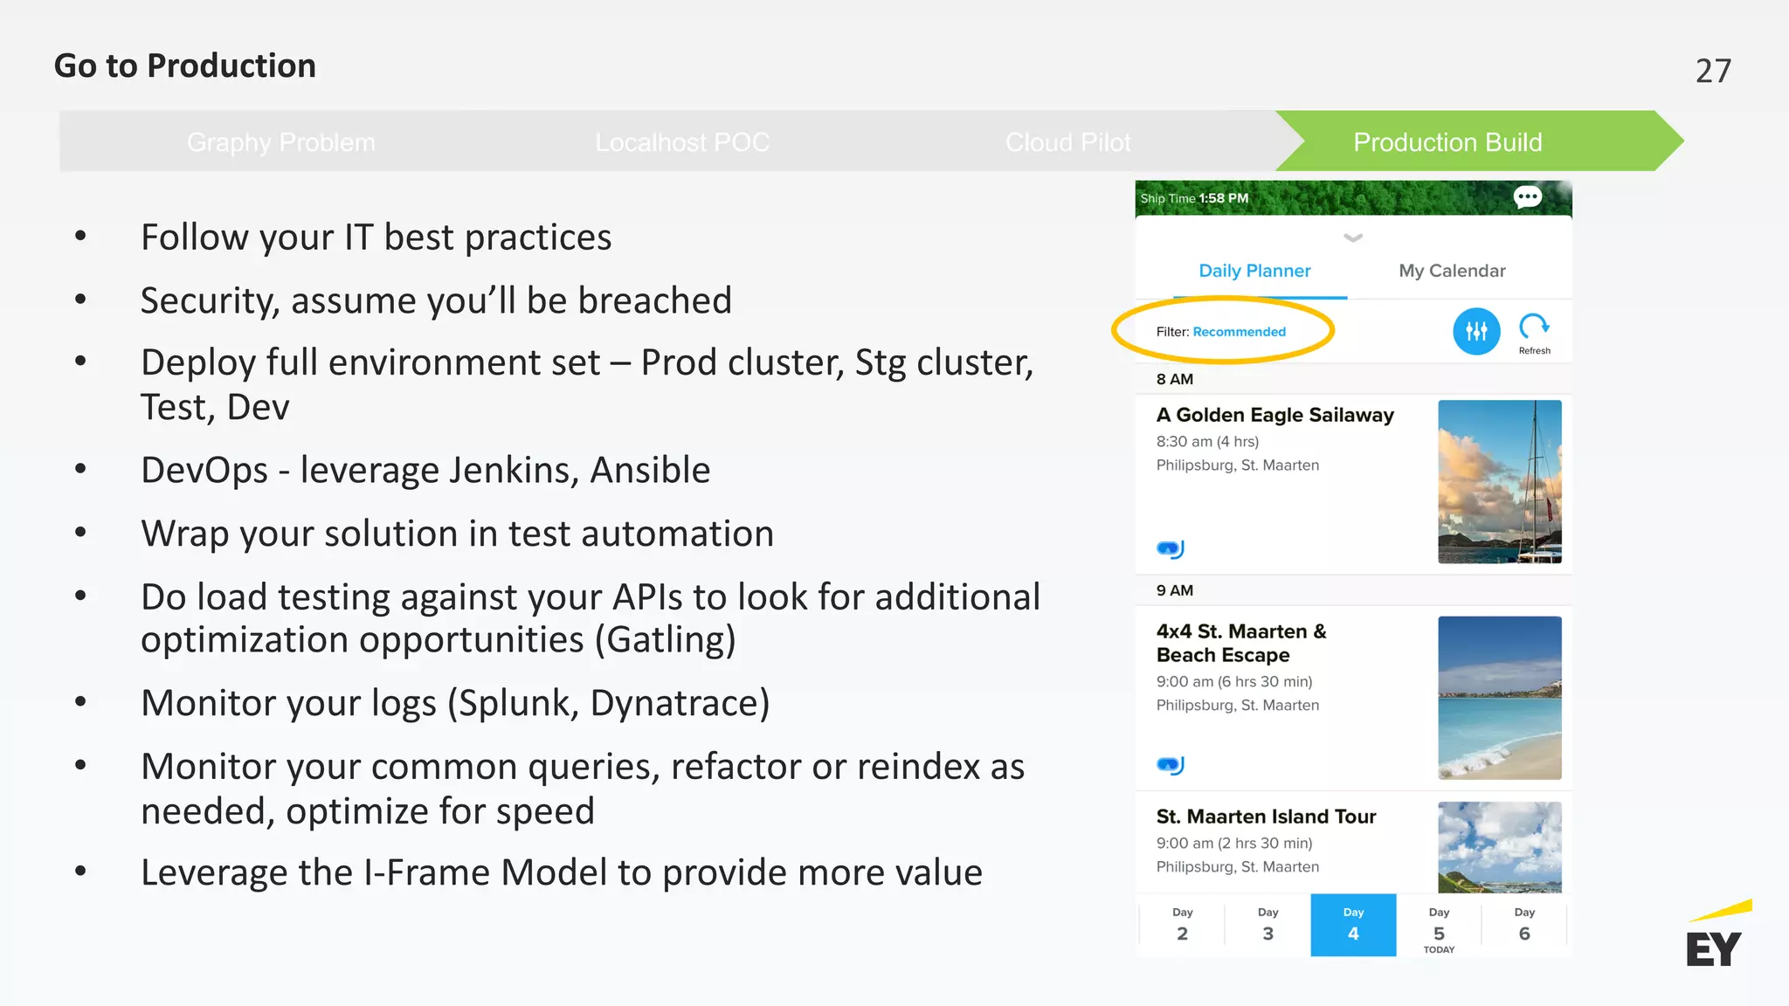Switch to the Daily Planner tab
This screenshot has width=1789, height=1006.
(1254, 271)
